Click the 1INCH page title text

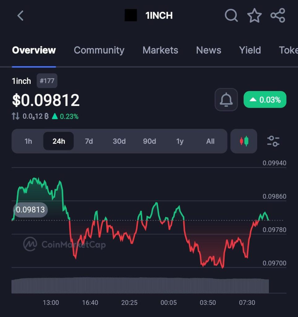[159, 15]
